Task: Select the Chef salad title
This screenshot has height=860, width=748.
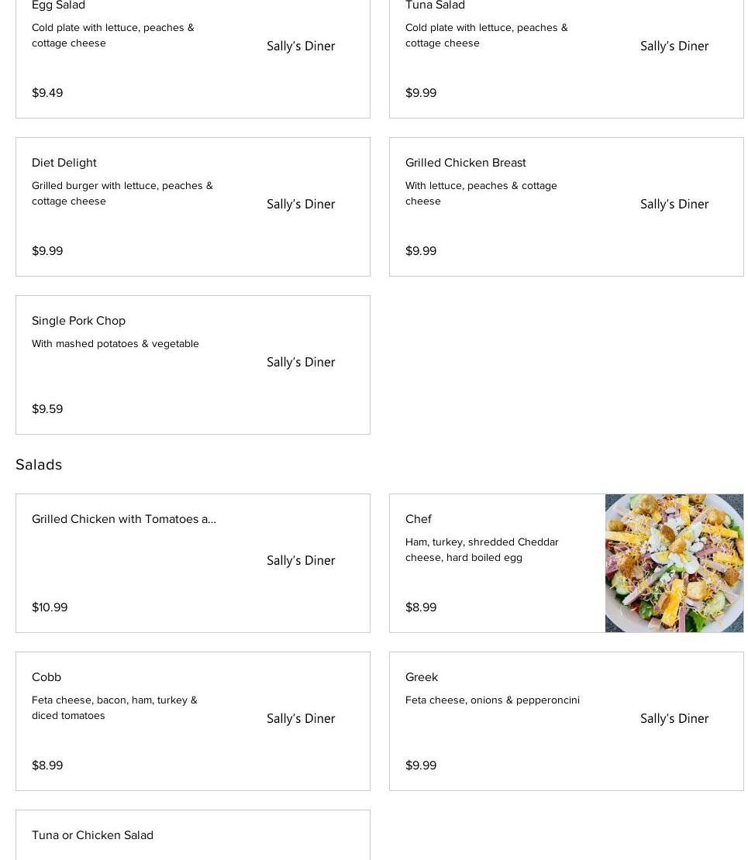Action: click(419, 519)
